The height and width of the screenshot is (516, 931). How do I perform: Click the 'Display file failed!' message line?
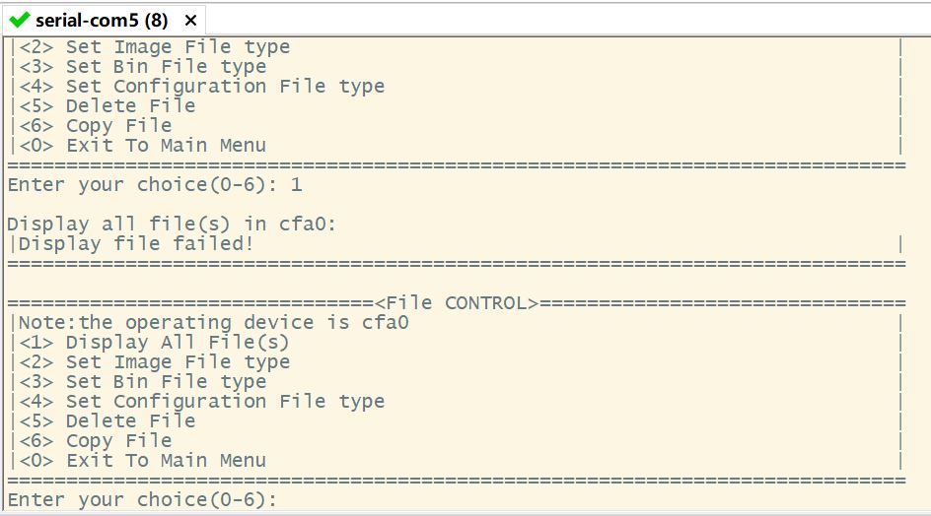click(x=136, y=243)
